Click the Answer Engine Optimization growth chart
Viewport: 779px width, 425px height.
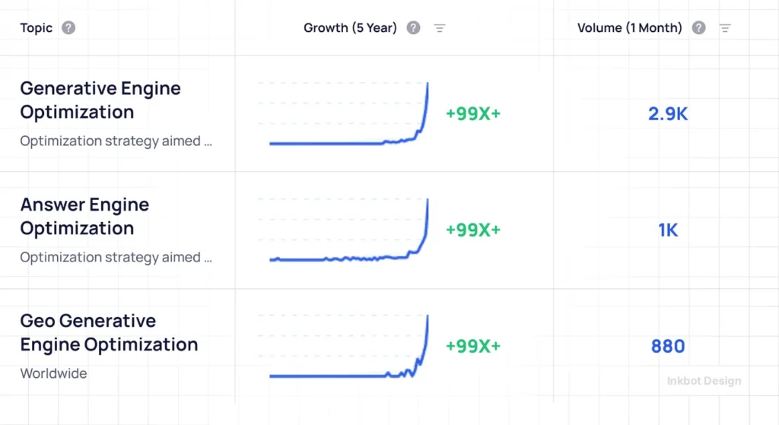pyautogui.click(x=349, y=230)
